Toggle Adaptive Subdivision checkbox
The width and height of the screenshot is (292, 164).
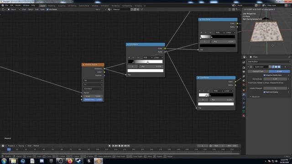click(x=265, y=75)
